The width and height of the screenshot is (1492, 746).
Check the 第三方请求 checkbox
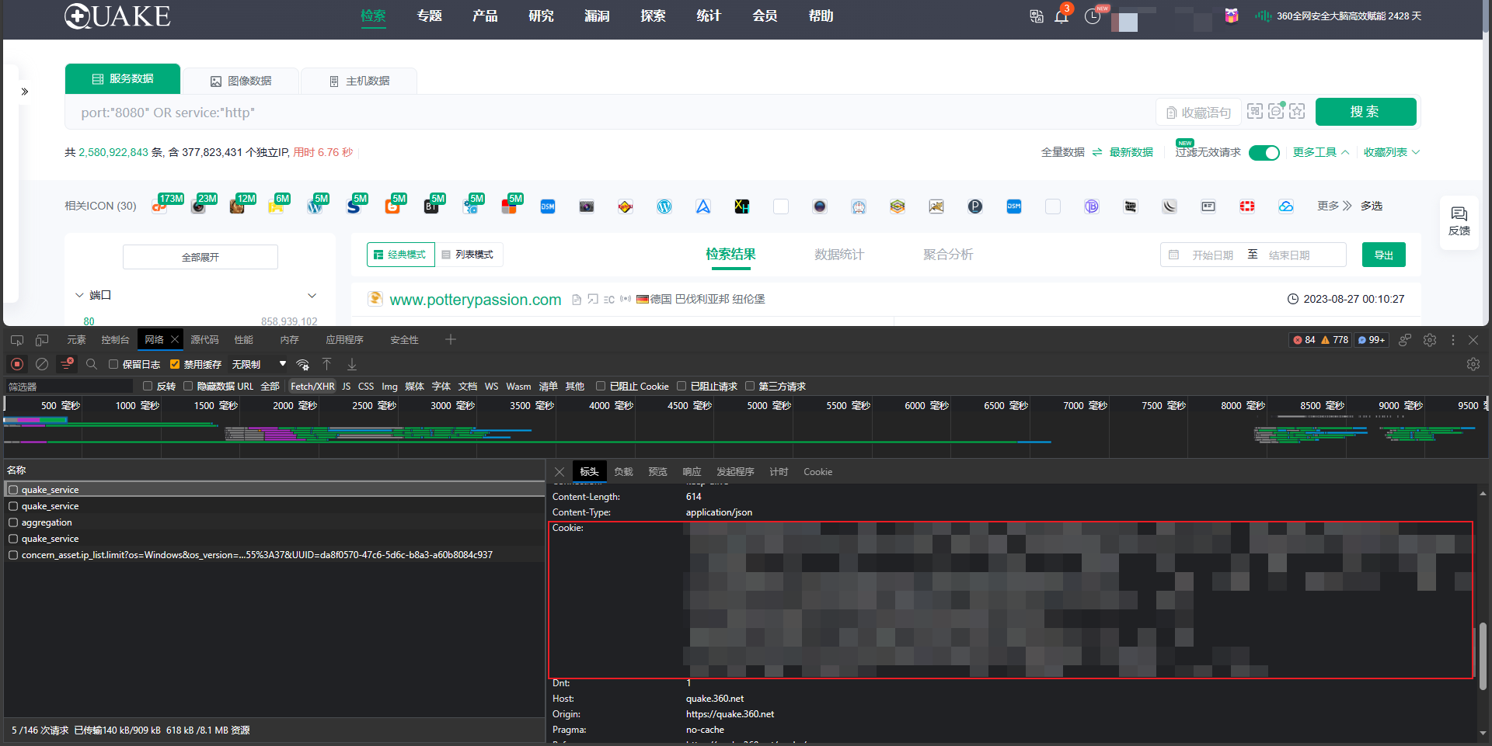[x=750, y=386]
